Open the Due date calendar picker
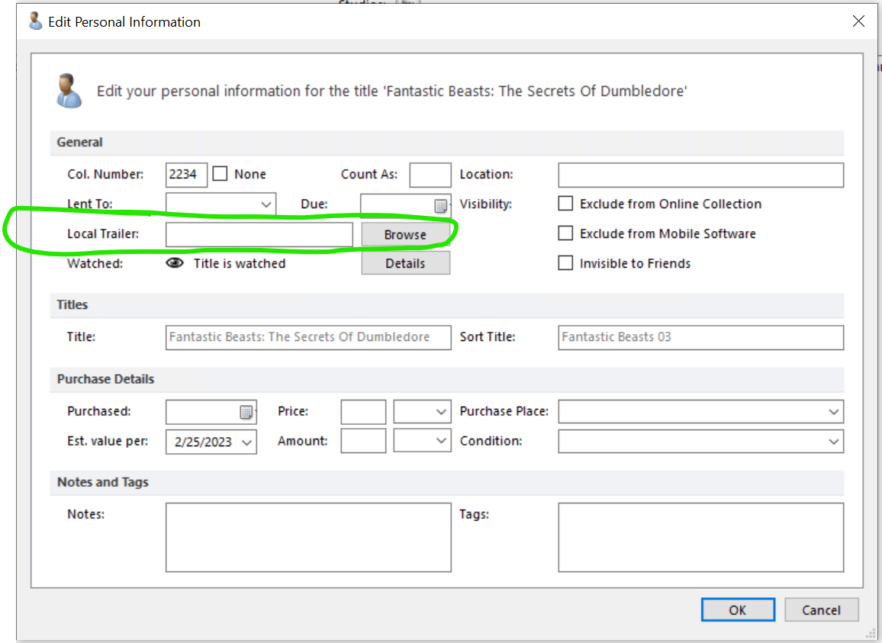882x643 pixels. tap(441, 206)
